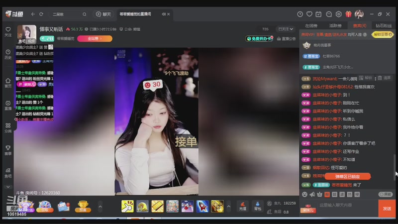This screenshot has width=398, height=224.
Task: Click the orange 发送 send button
Action: tap(387, 208)
